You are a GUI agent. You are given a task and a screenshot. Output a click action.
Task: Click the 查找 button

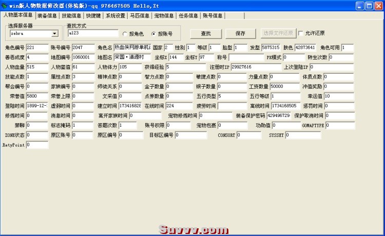206,34
